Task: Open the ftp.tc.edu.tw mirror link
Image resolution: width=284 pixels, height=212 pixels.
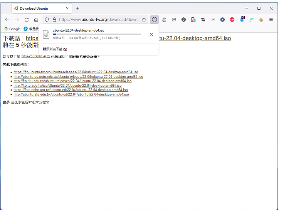Action: [67, 86]
